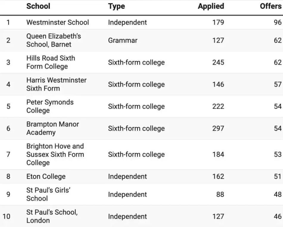Select St Paul's School, London entry
This screenshot has width=283, height=227.
point(52,216)
